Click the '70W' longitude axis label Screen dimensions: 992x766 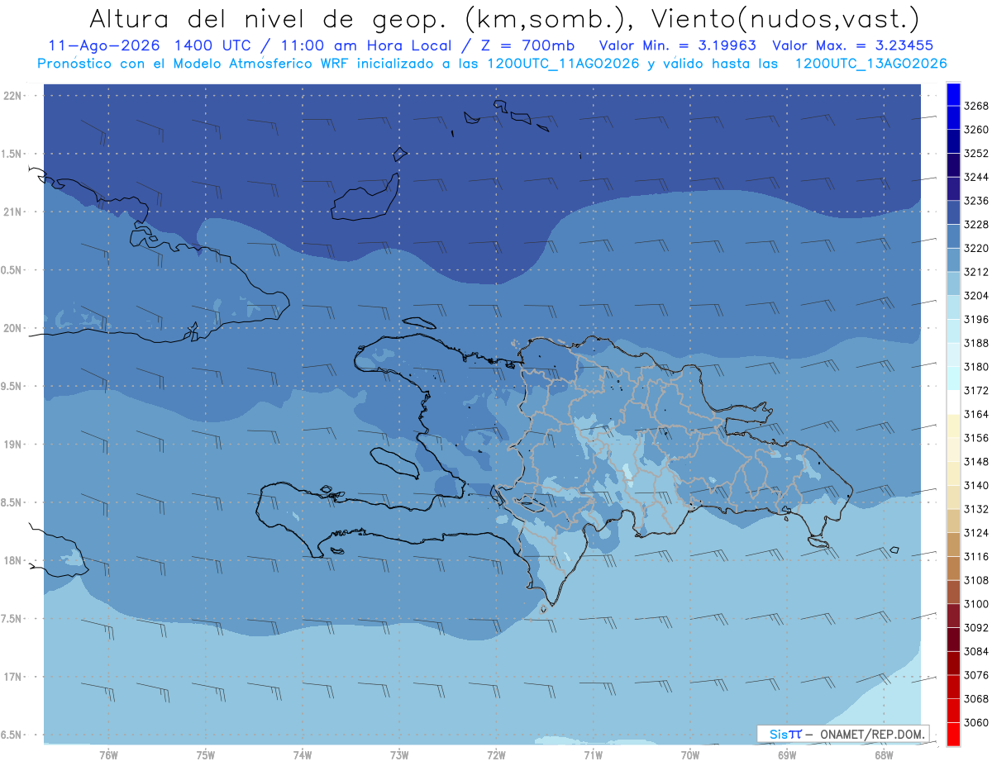pos(690,755)
